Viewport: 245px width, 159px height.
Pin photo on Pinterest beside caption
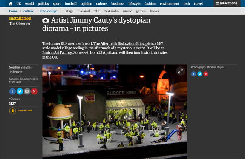(x=206, y=74)
